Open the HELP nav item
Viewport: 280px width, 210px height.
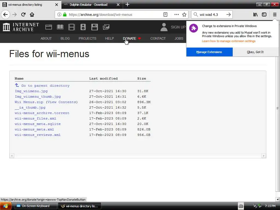click(x=109, y=38)
